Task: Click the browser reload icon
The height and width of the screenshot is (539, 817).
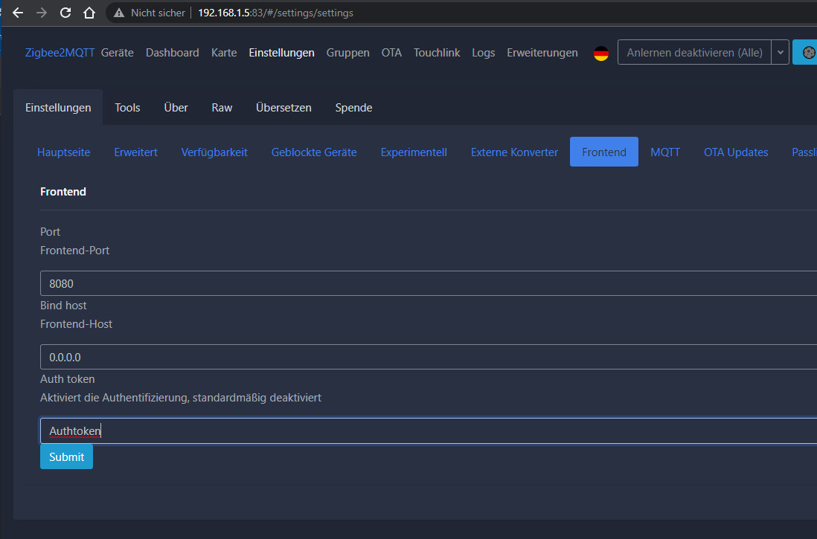Action: click(x=65, y=13)
